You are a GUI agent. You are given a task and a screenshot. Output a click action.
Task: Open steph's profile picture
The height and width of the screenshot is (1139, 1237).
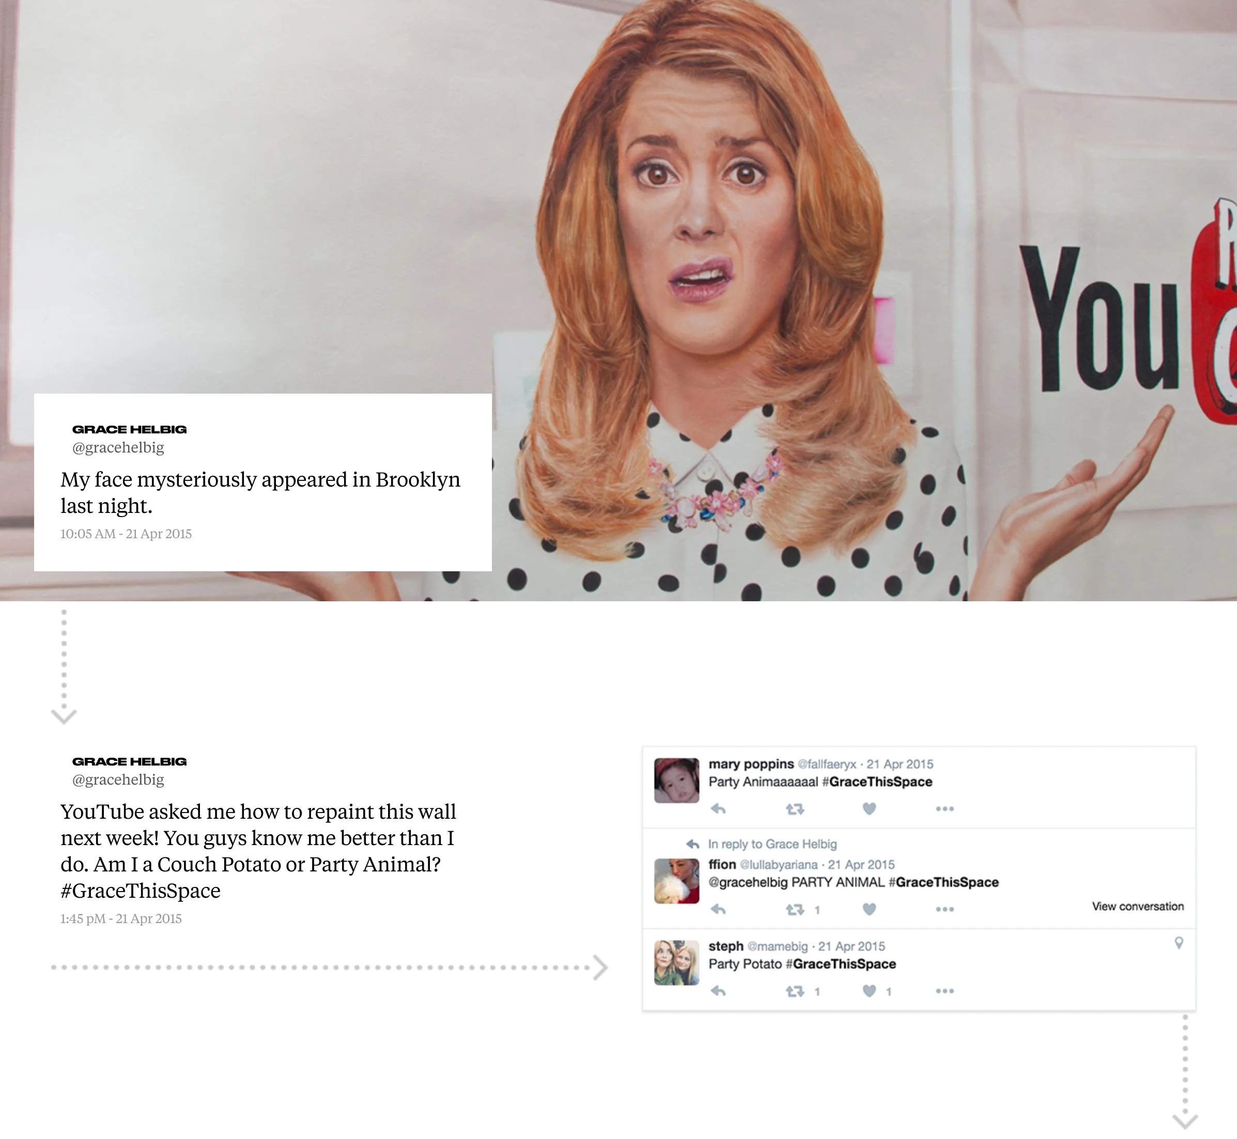click(x=676, y=962)
